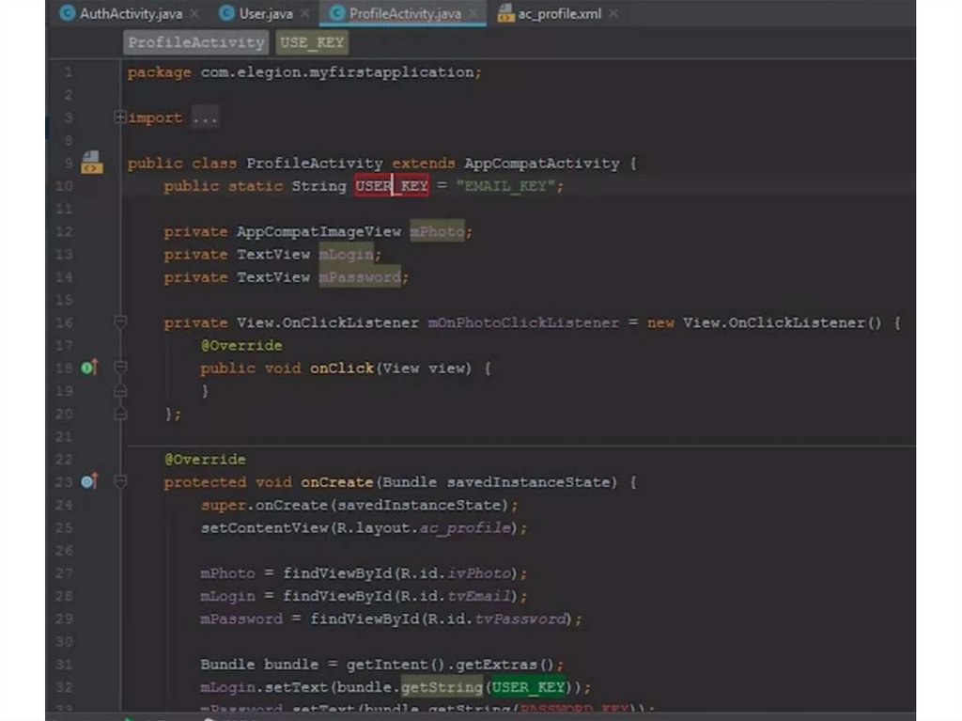Click the XML file icon on ac_profile.xml tab
This screenshot has height=721, width=962.
pyautogui.click(x=504, y=14)
